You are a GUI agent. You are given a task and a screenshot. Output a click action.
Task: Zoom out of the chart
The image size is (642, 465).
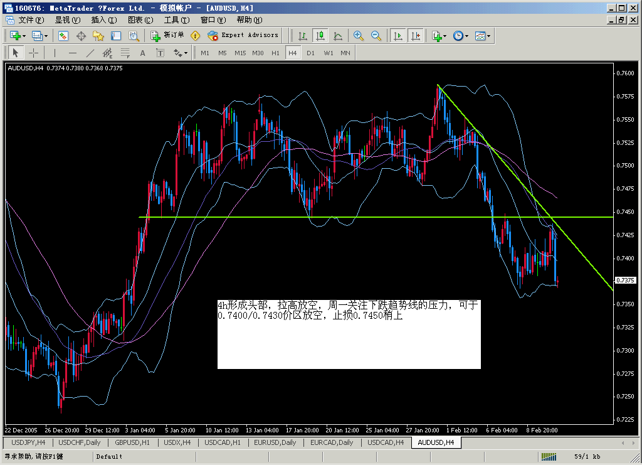pos(376,36)
